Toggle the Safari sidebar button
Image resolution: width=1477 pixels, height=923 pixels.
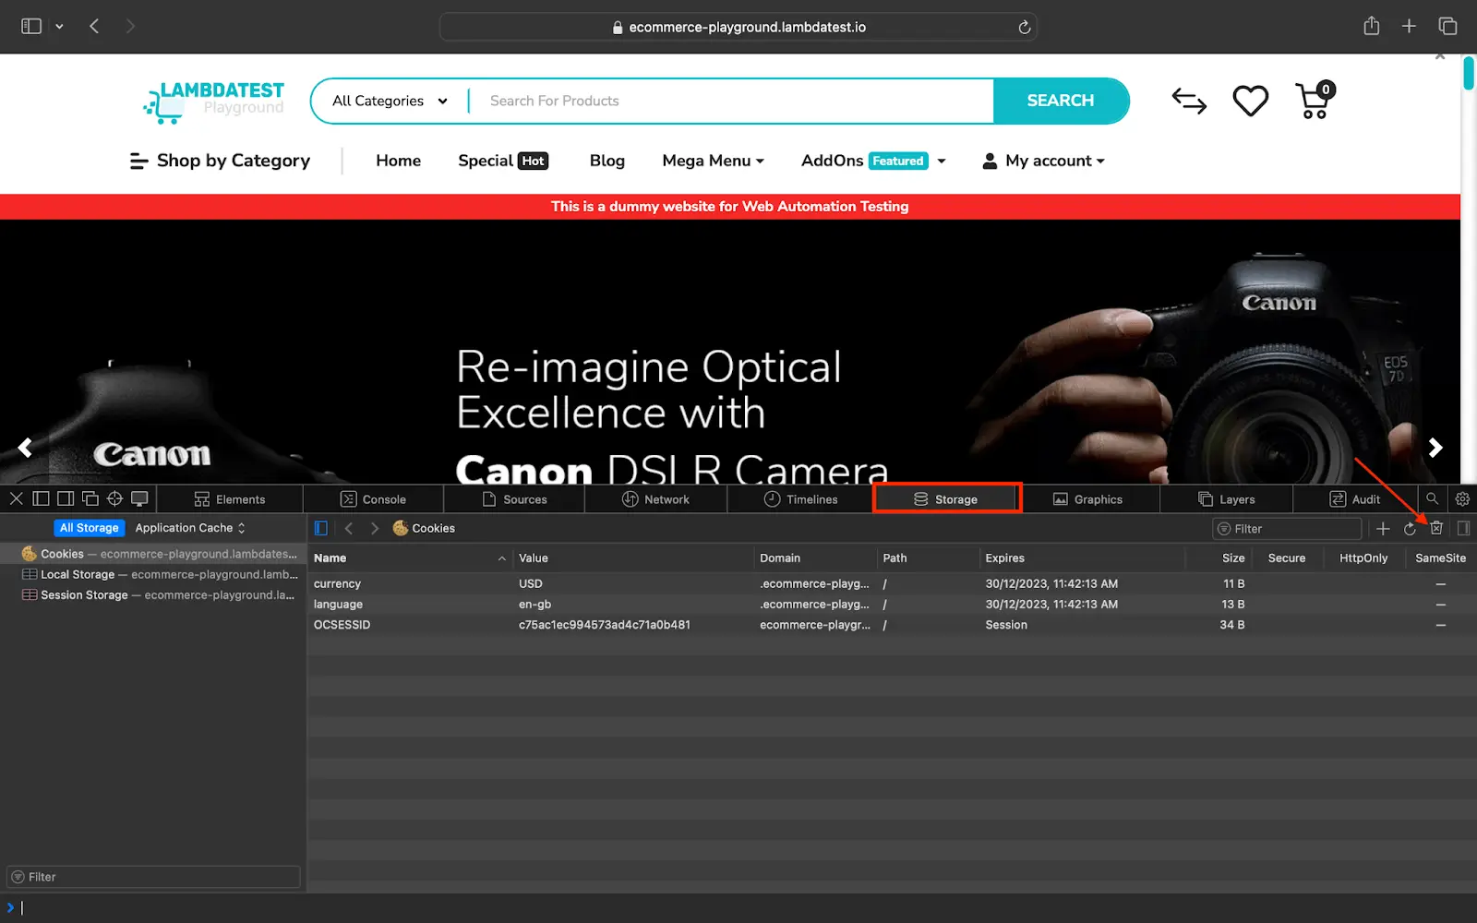31,26
